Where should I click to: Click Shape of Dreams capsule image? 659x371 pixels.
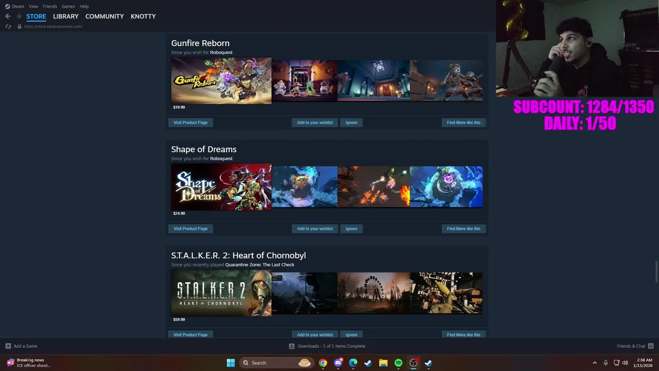tap(221, 187)
